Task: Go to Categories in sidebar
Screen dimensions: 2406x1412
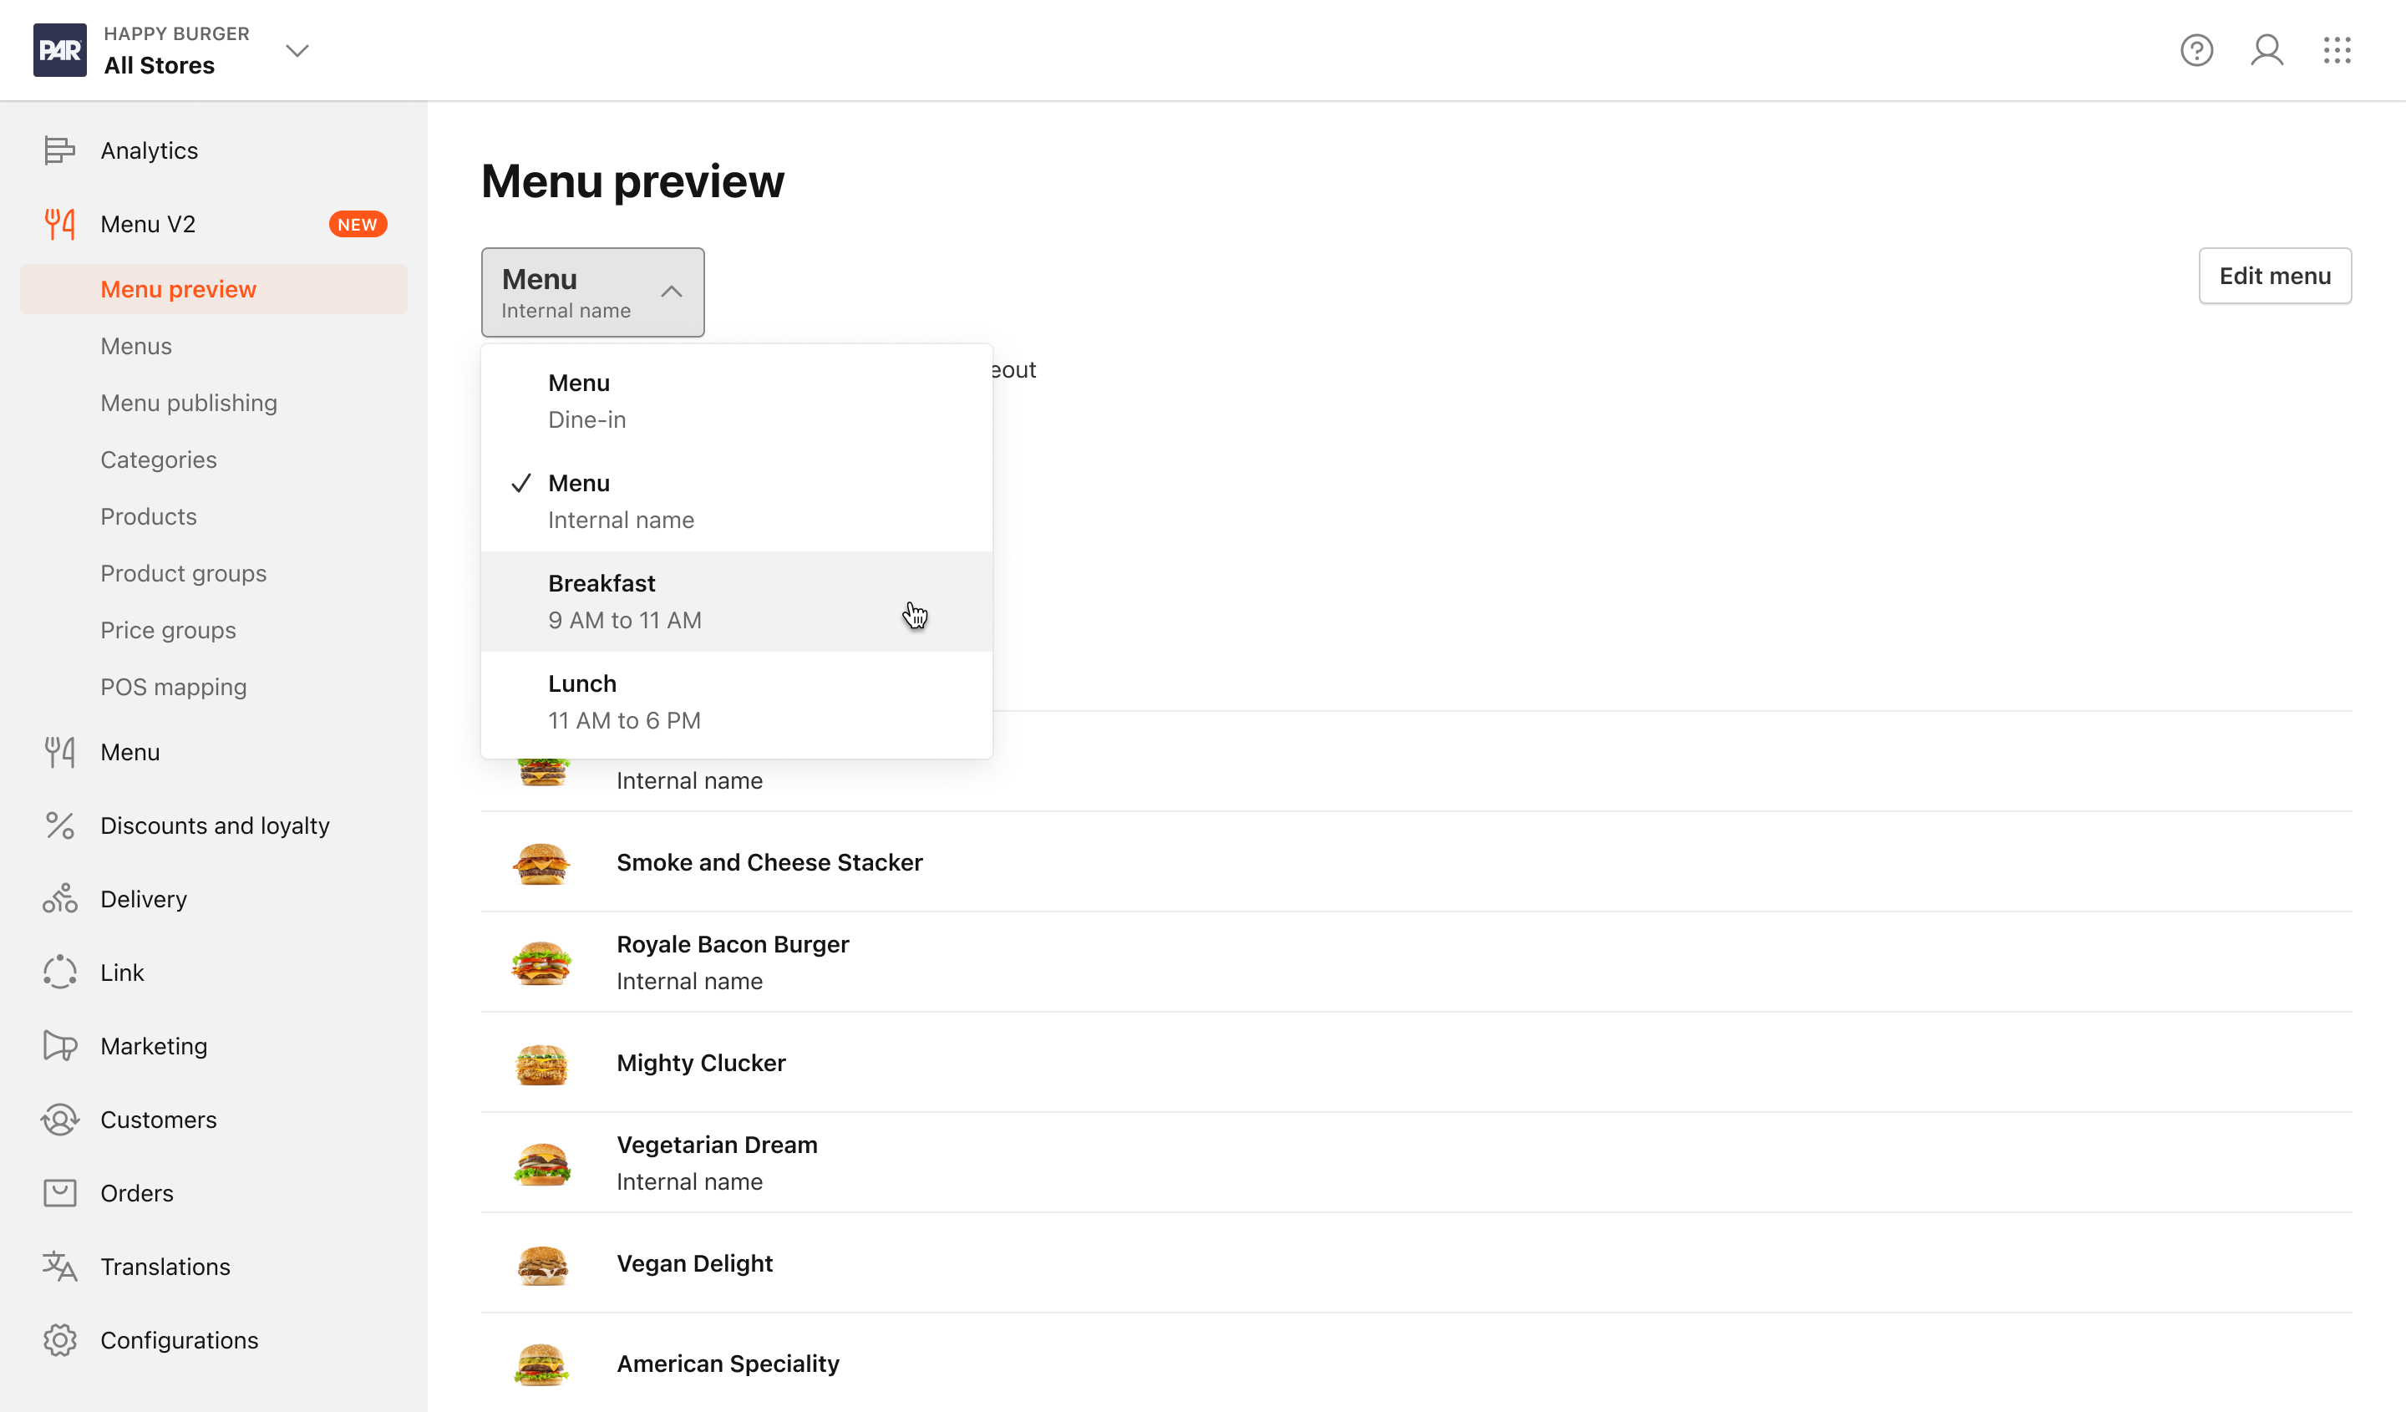Action: [159, 460]
